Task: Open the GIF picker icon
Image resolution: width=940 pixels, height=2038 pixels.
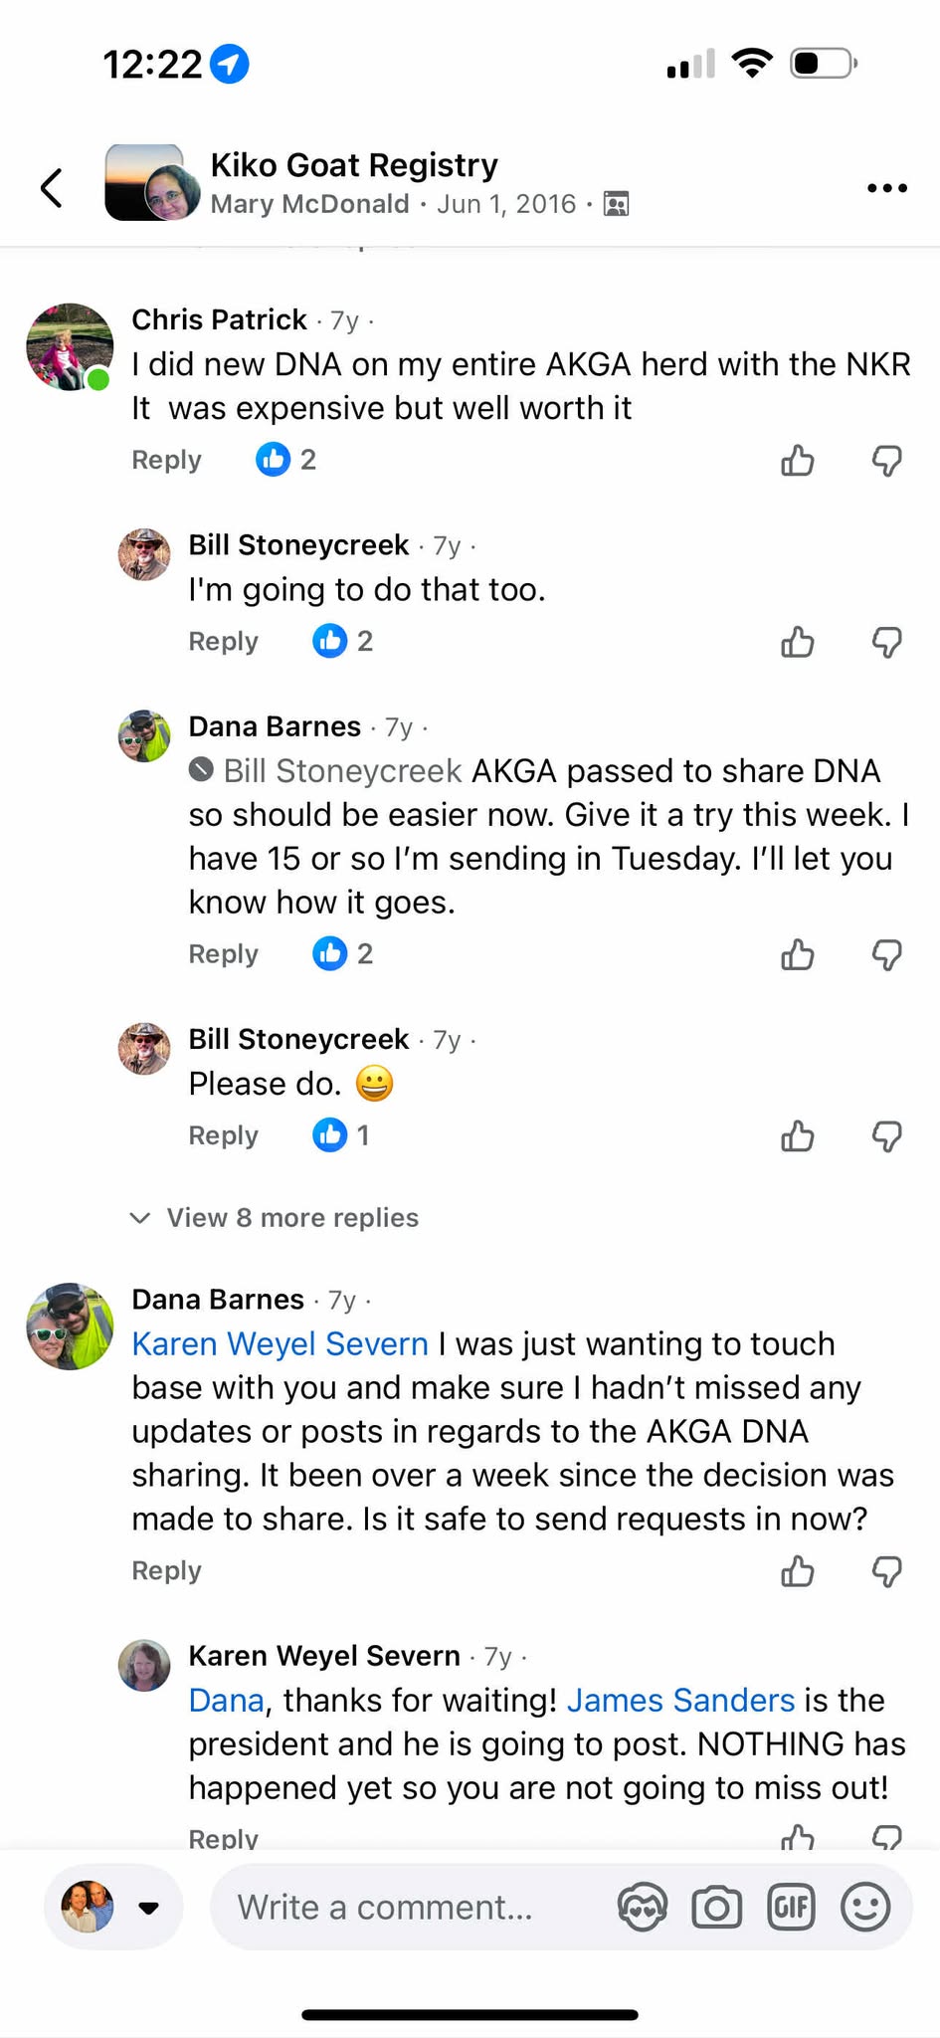Action: [791, 1907]
